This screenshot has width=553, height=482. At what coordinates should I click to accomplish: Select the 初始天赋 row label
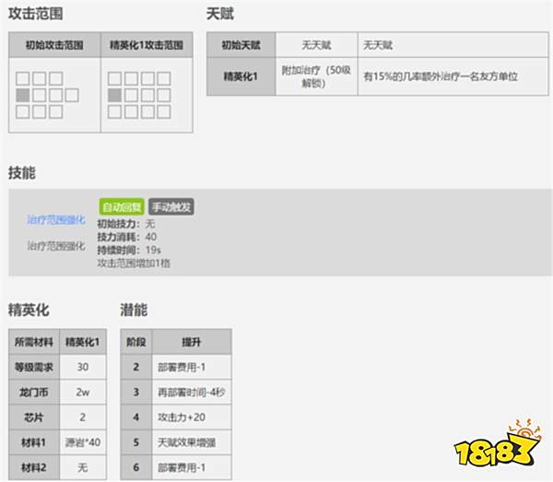click(x=241, y=45)
